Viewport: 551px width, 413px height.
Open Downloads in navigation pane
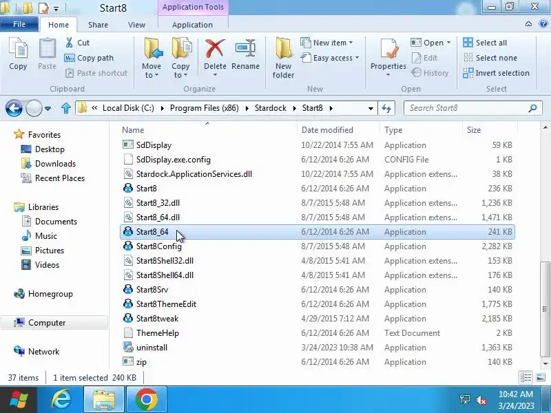48,164
